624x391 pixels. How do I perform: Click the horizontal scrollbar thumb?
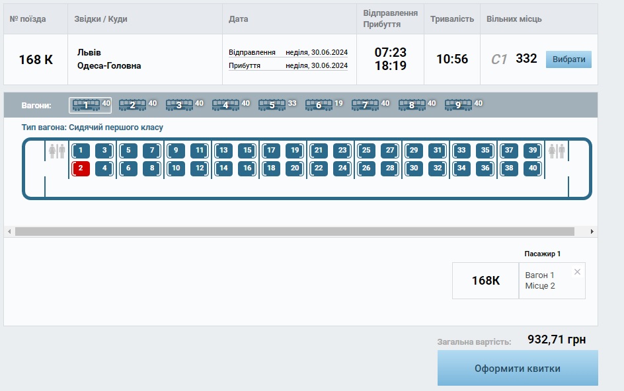pyautogui.click(x=294, y=232)
